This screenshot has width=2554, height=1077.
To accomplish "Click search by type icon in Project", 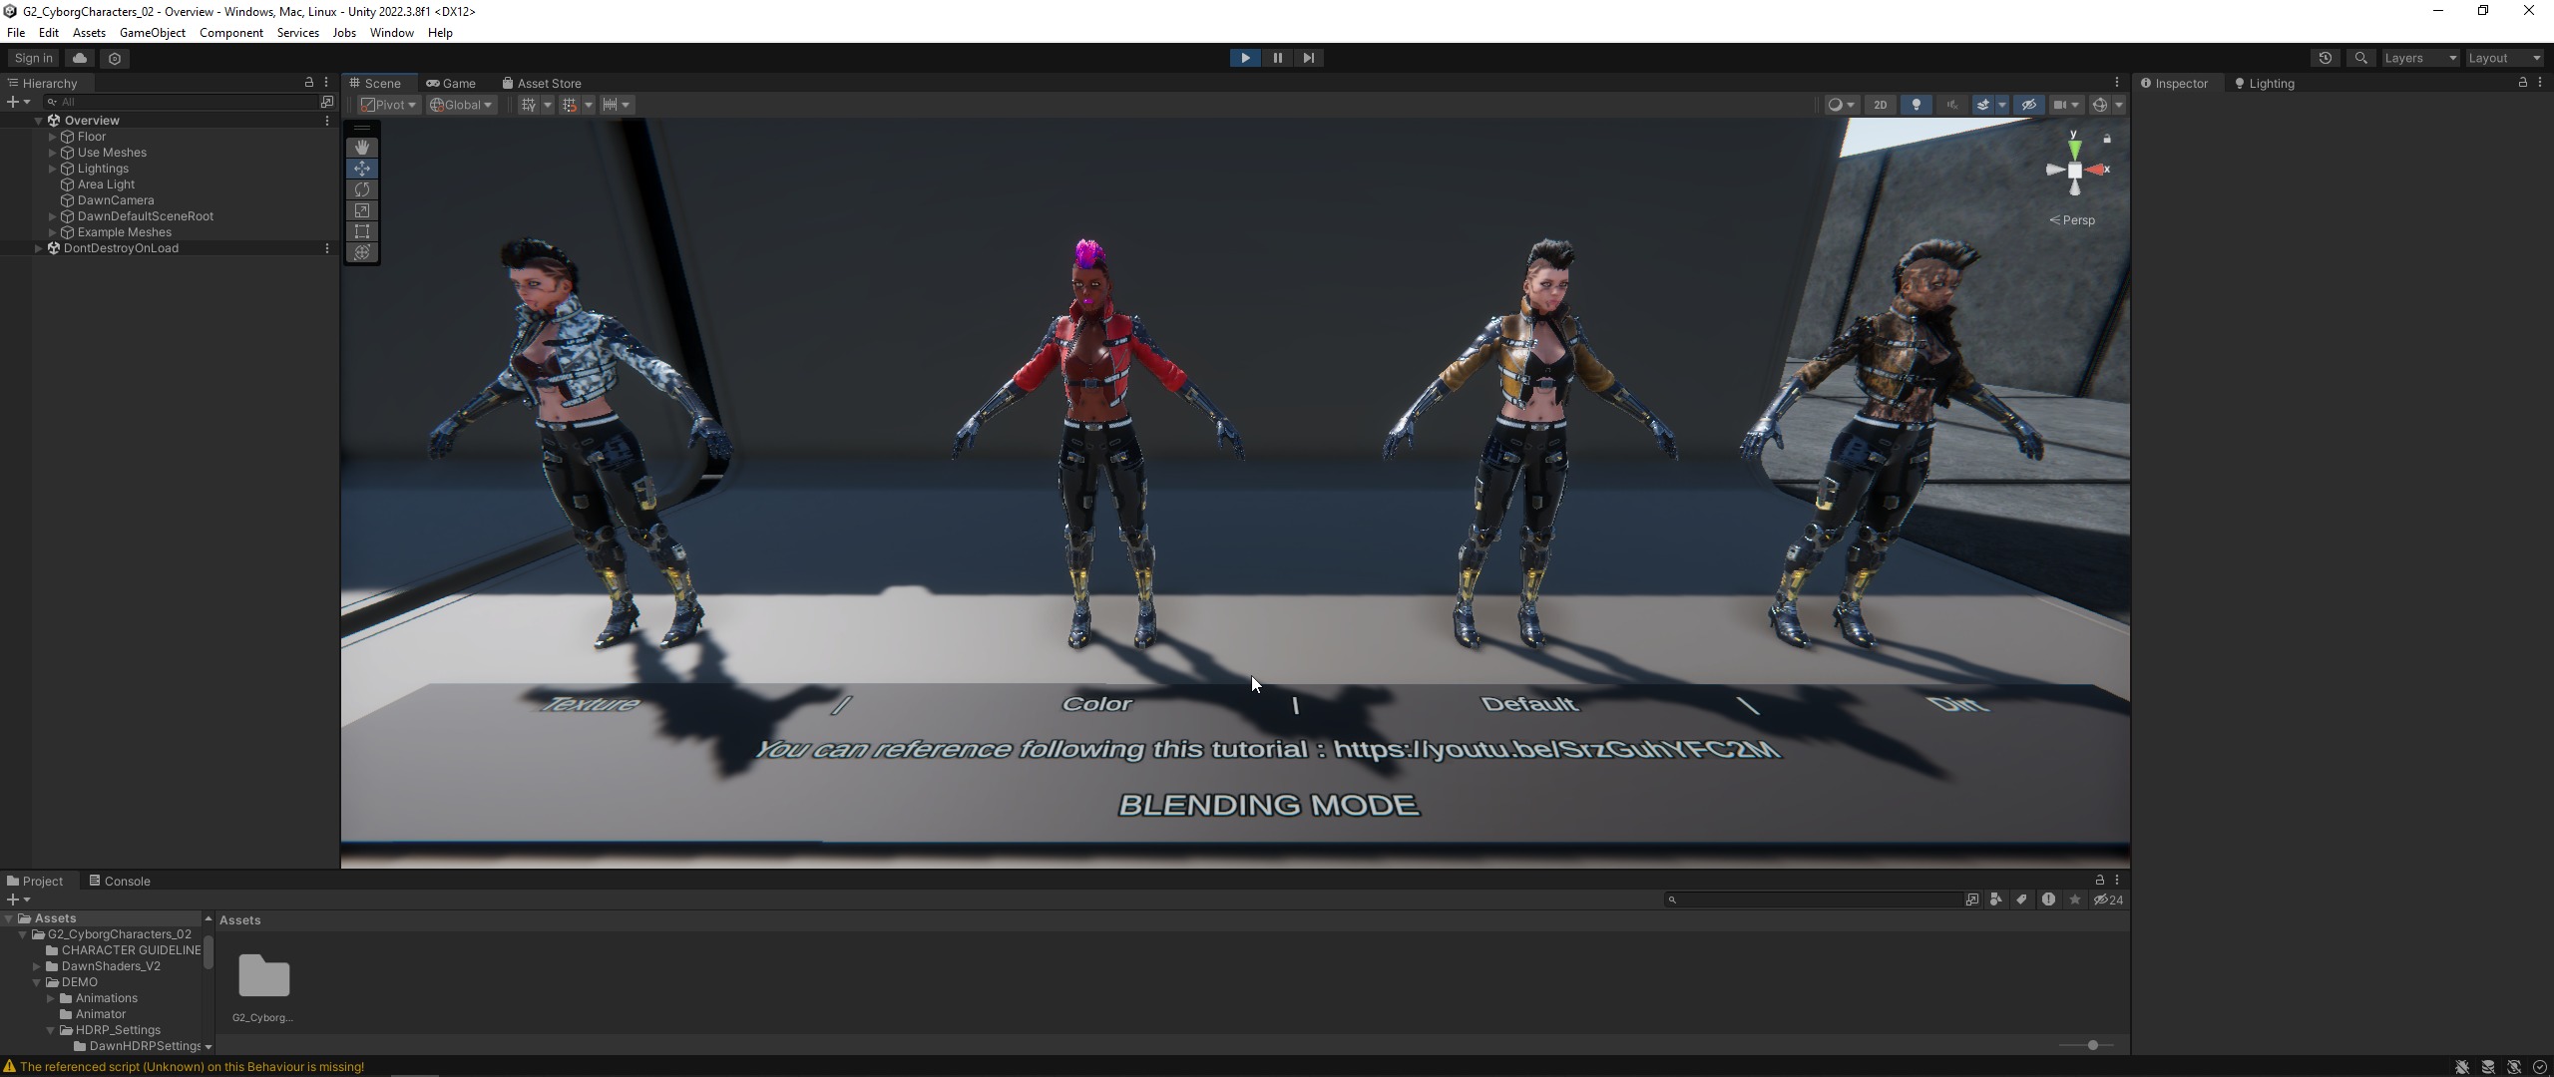I will point(1995,899).
